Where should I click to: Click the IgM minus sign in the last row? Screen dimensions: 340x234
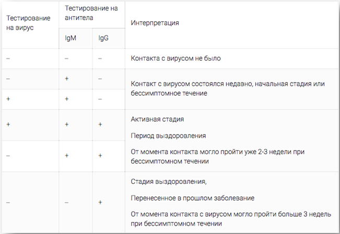[66, 203]
